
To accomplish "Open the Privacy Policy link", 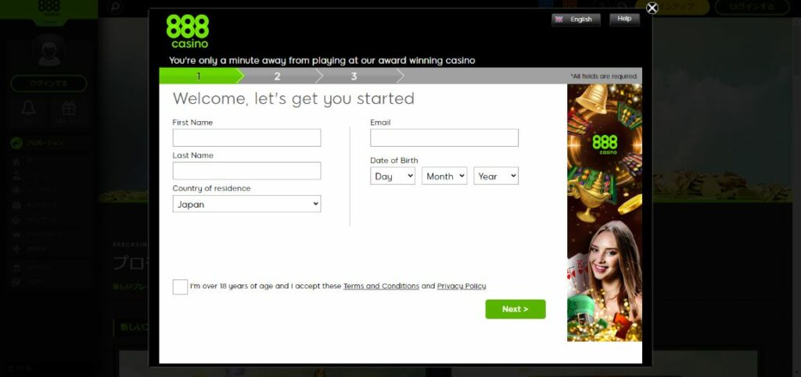I will [x=462, y=286].
